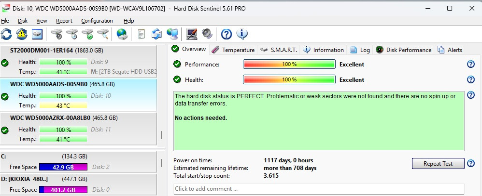Click the refresh arrows toolbar icon

(x=6, y=34)
